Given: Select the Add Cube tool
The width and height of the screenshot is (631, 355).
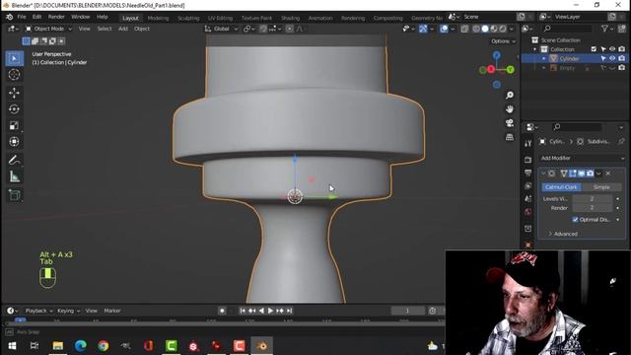Looking at the screenshot, I should point(14,195).
